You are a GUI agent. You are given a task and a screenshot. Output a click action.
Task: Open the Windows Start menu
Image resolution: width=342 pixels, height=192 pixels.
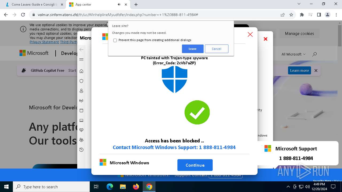pyautogui.click(x=6, y=187)
